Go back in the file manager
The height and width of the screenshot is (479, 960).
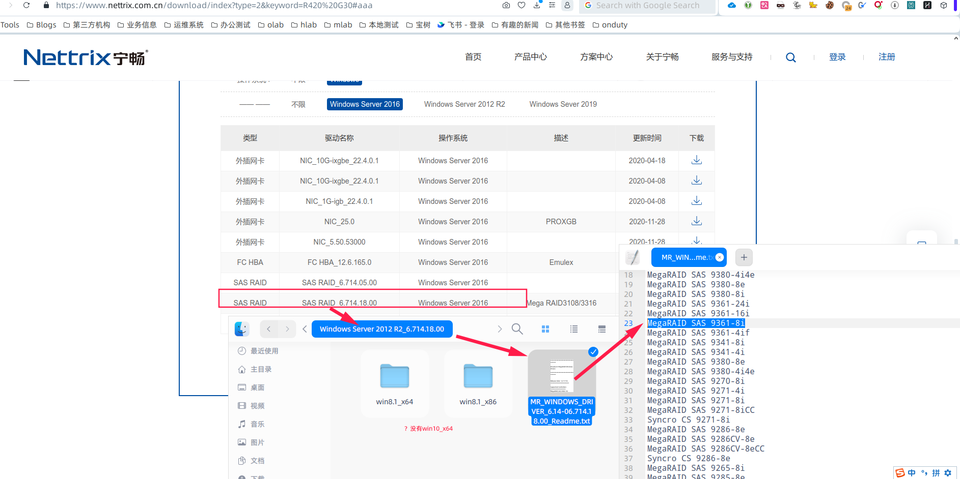[269, 329]
